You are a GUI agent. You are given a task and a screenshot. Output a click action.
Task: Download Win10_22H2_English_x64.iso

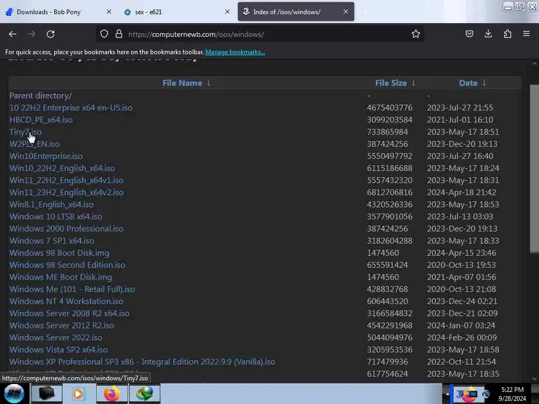tap(62, 168)
